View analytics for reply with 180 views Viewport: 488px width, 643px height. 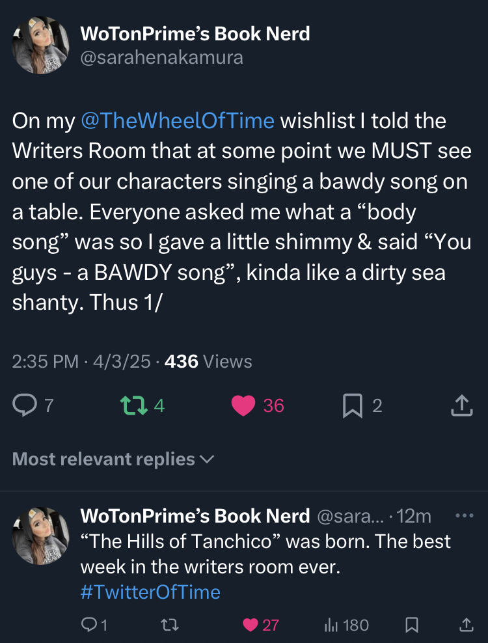pyautogui.click(x=331, y=625)
